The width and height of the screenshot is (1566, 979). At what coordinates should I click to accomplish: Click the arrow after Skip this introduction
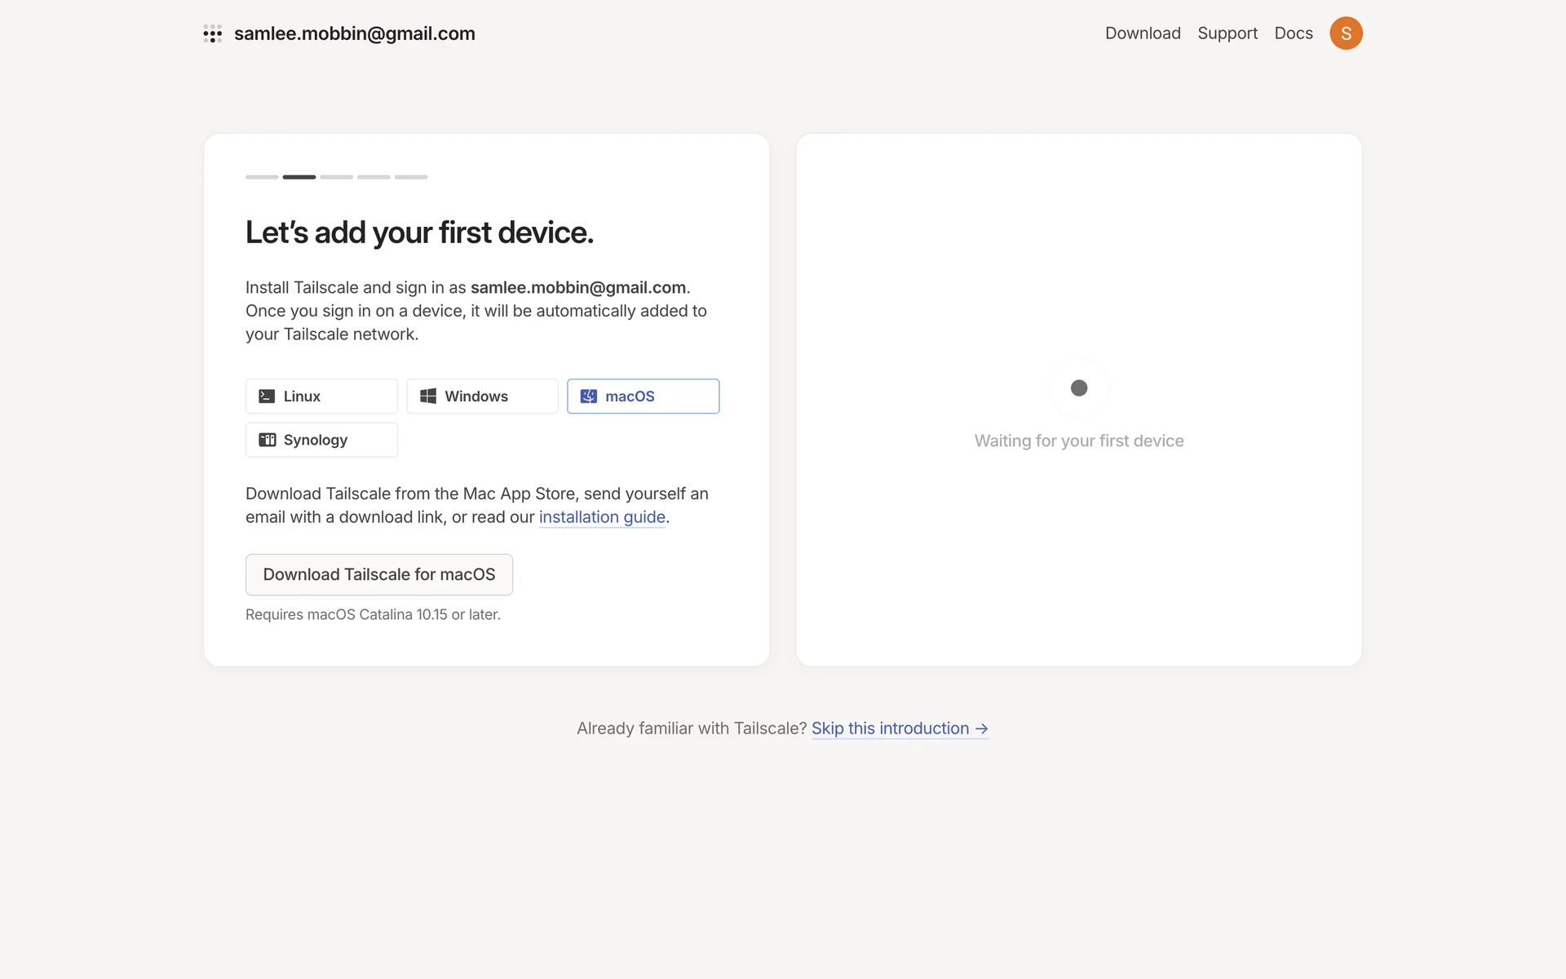click(982, 729)
